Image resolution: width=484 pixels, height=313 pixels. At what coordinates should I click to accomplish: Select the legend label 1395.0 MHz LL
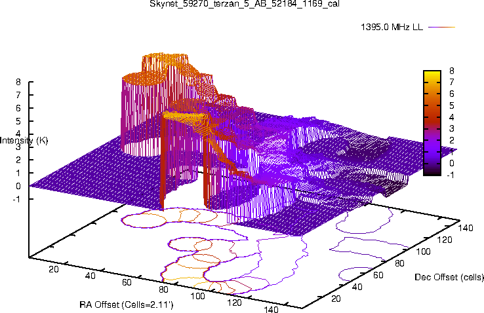[x=392, y=27]
